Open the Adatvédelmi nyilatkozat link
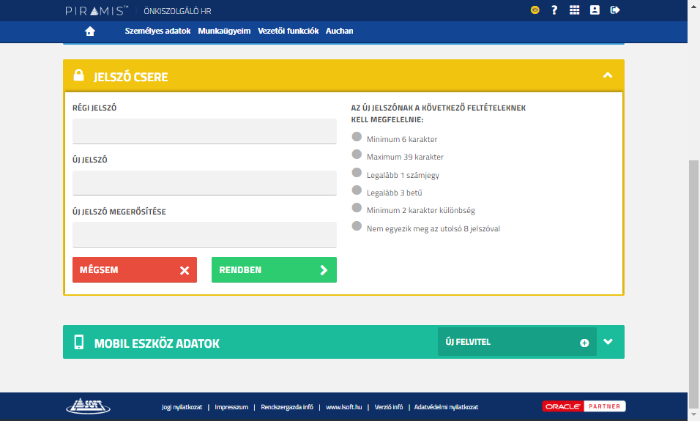 (x=446, y=407)
